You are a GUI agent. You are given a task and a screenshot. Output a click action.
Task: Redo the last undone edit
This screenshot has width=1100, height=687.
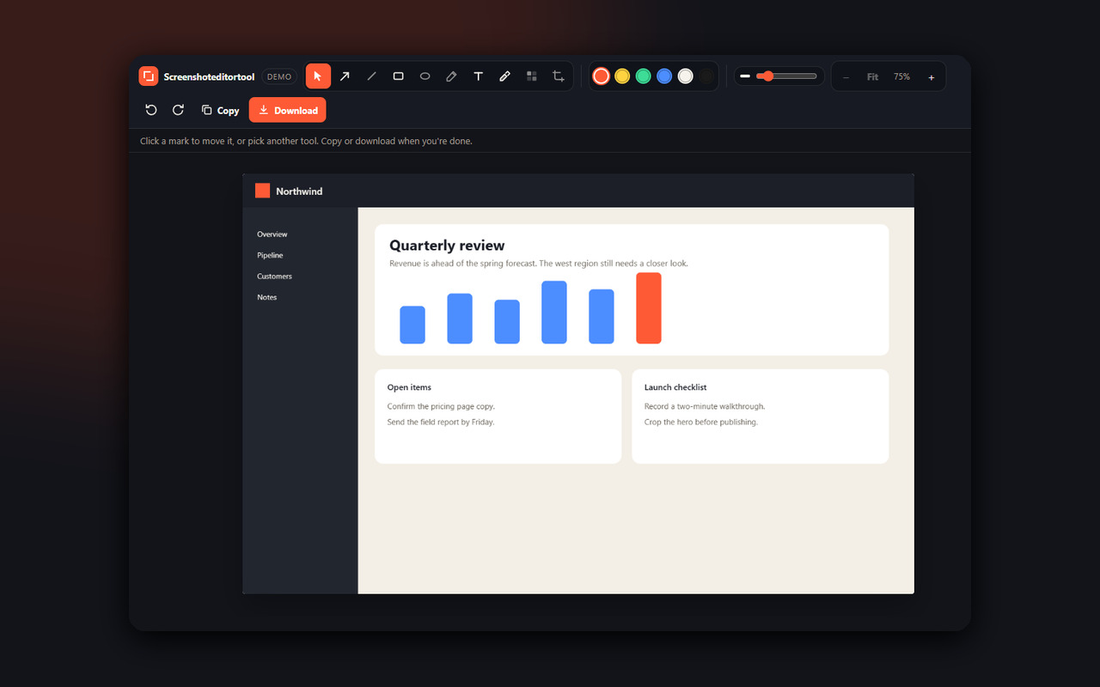[178, 110]
